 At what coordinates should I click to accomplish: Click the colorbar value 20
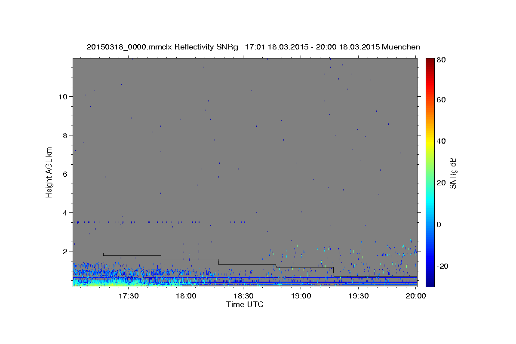(441, 183)
